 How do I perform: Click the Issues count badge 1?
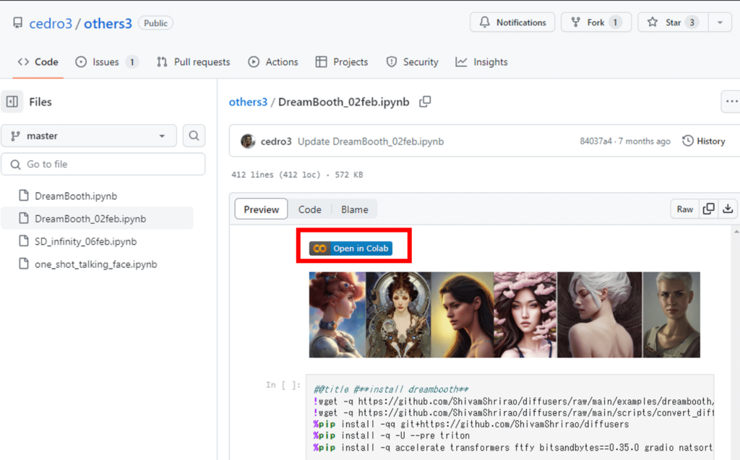[132, 62]
